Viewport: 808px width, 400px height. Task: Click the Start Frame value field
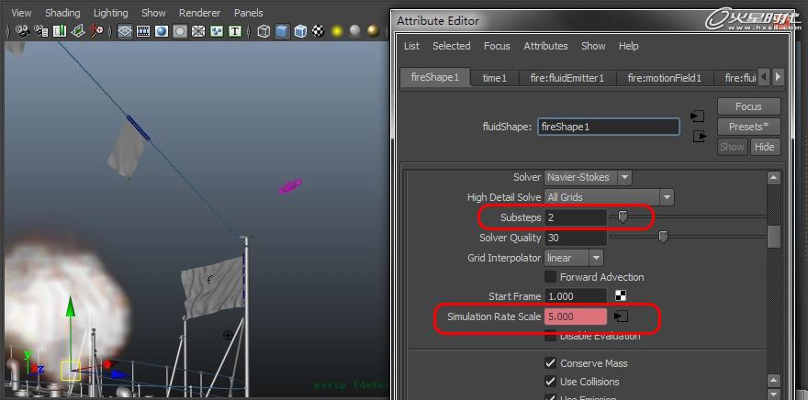pos(576,296)
